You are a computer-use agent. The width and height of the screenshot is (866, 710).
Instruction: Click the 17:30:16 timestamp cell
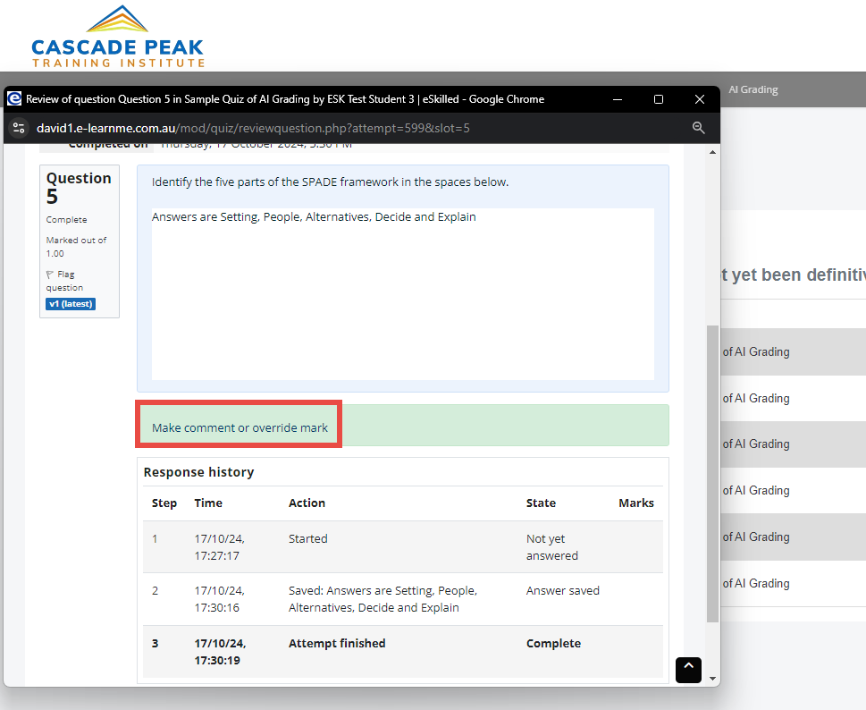coord(220,599)
